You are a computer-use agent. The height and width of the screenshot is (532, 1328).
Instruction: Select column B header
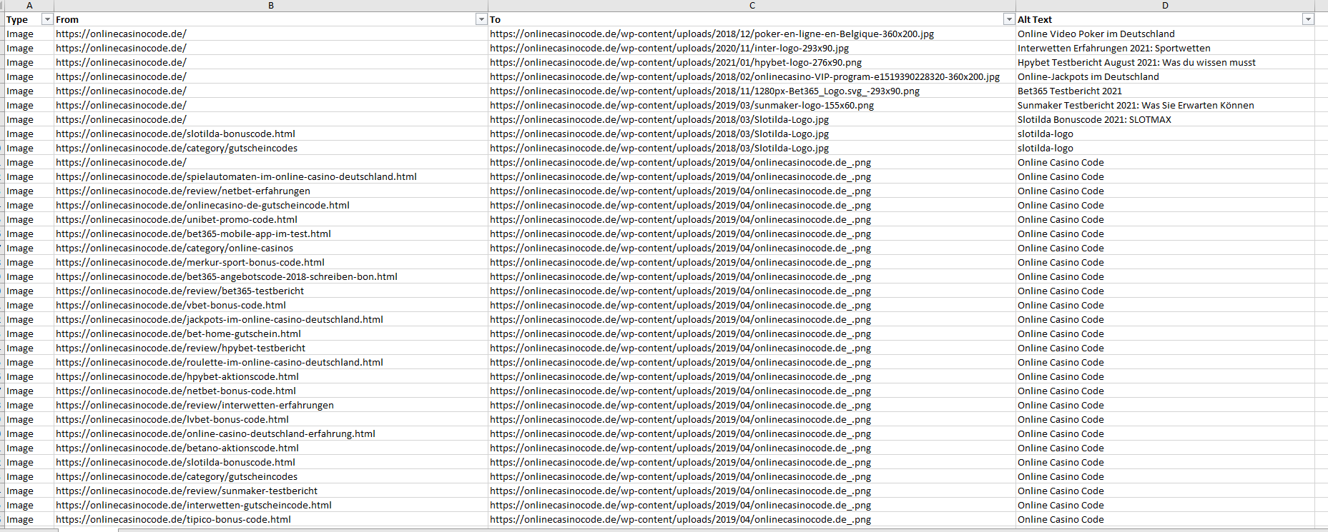point(271,5)
